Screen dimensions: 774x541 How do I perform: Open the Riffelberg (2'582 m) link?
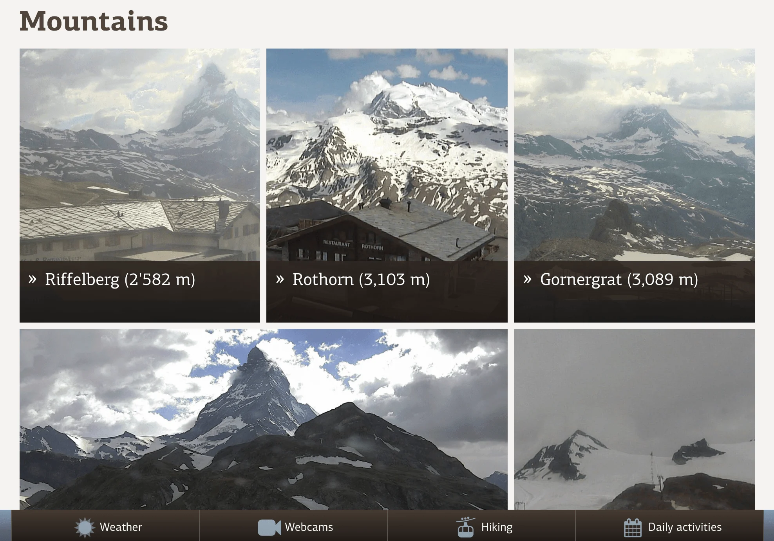(120, 280)
